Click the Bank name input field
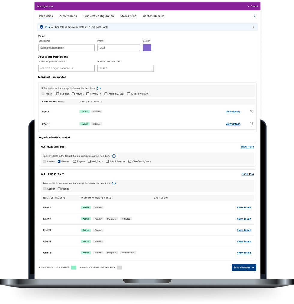This screenshot has height=304, width=294. 67,48
